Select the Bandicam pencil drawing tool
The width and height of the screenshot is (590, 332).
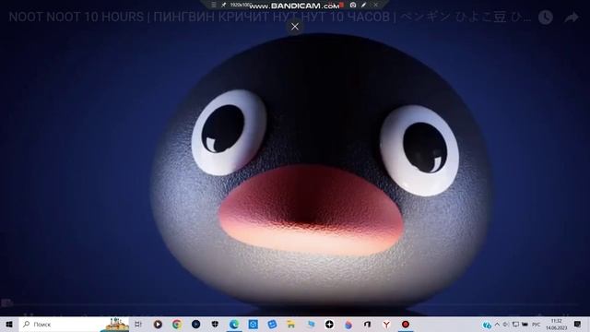pos(363,5)
